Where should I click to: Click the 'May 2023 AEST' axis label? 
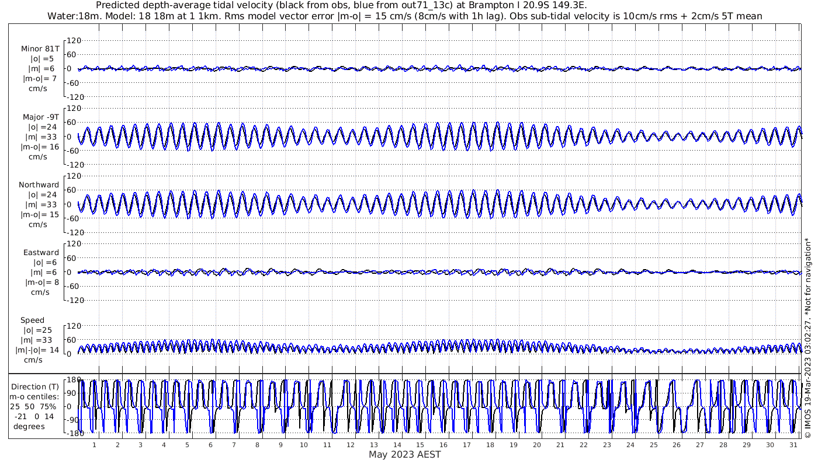(405, 455)
